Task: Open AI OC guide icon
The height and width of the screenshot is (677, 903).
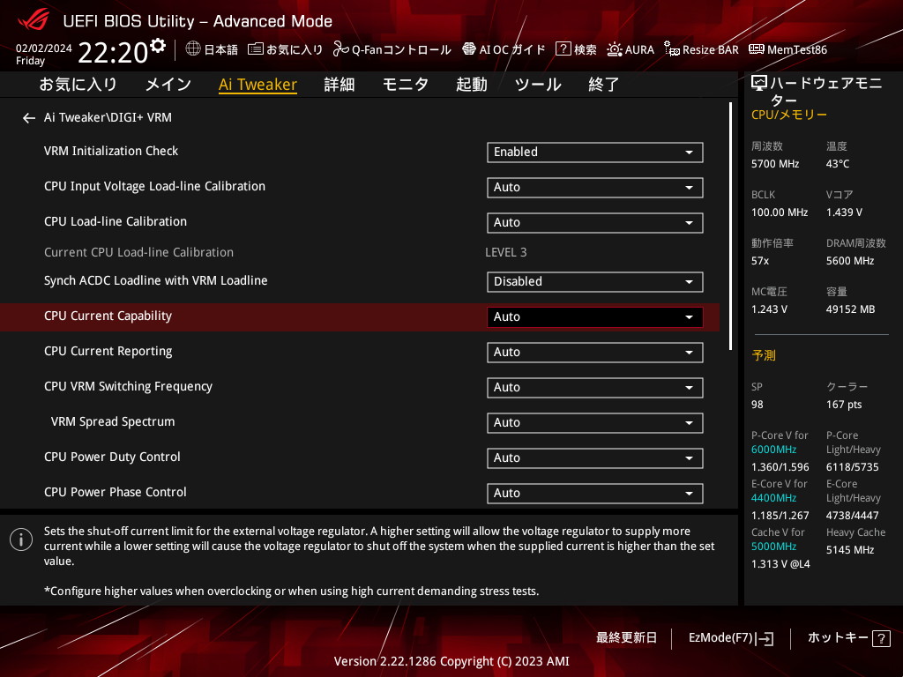Action: click(469, 49)
